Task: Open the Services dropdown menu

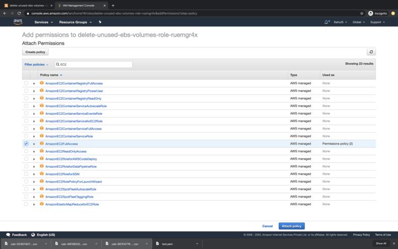Action: tap(44, 22)
